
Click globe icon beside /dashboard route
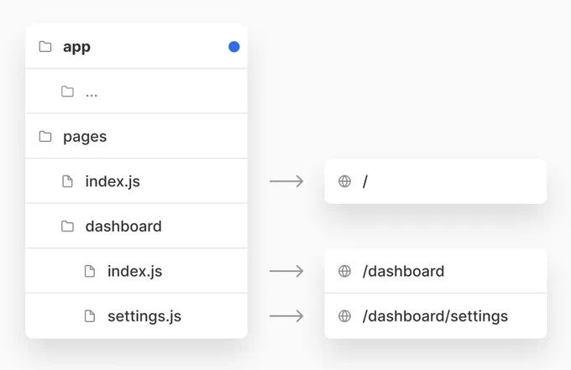click(x=344, y=271)
